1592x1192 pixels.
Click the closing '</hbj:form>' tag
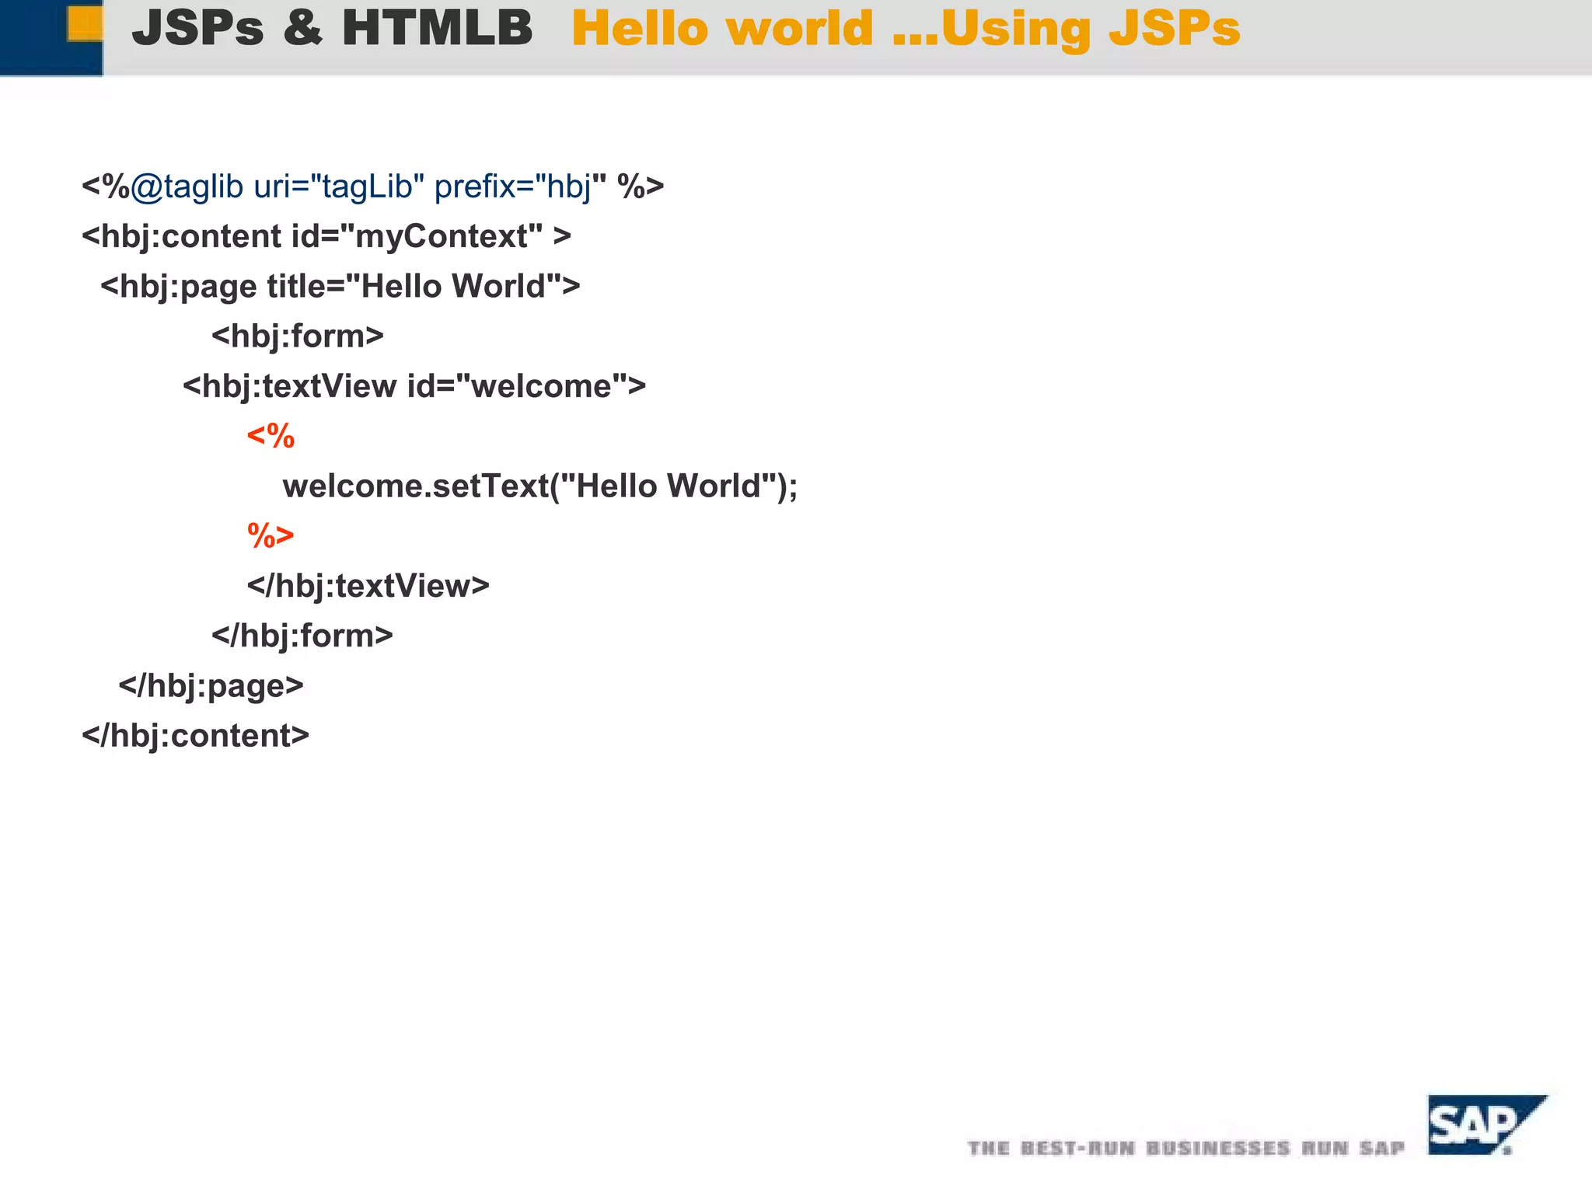tap(302, 635)
